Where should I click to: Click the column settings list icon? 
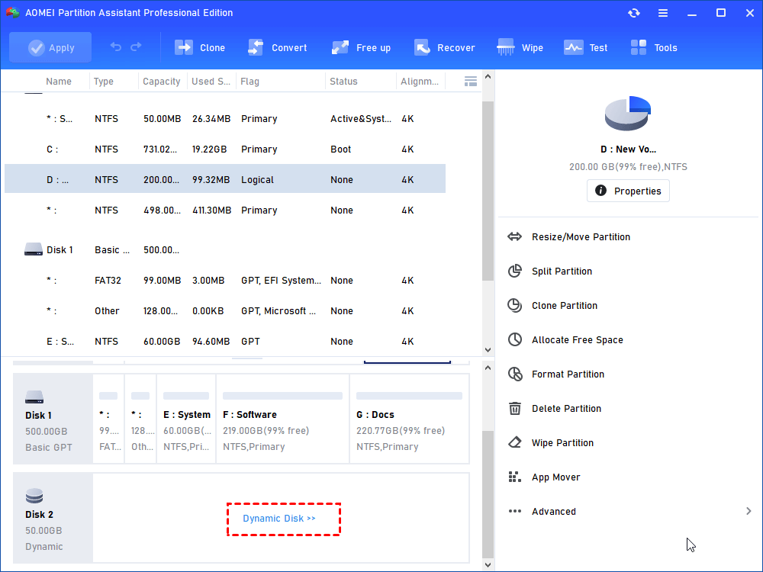[x=471, y=82]
